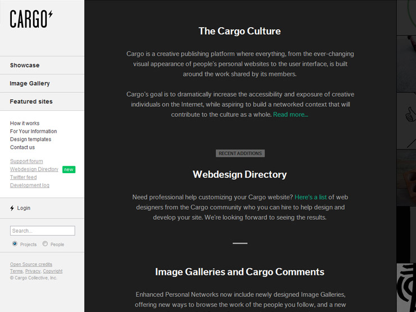The width and height of the screenshot is (416, 312).
Task: Click the Webdesign Directory heading
Action: click(239, 175)
